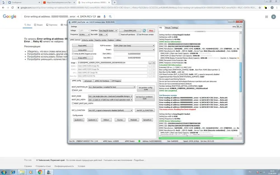Open Chrome from the Windows taskbar
The image size is (280, 175).
tap(40, 172)
